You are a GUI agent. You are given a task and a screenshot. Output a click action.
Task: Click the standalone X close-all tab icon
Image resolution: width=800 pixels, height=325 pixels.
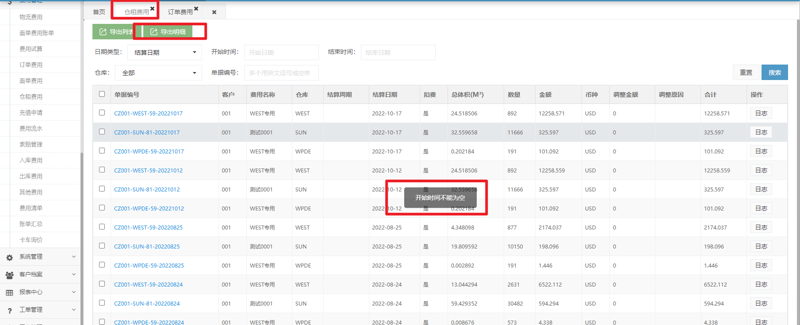pyautogui.click(x=214, y=12)
